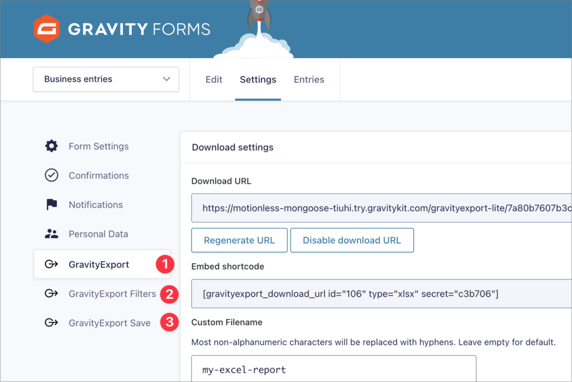Select the Confirmations checkmark icon
Image resolution: width=572 pixels, height=382 pixels.
(x=51, y=175)
